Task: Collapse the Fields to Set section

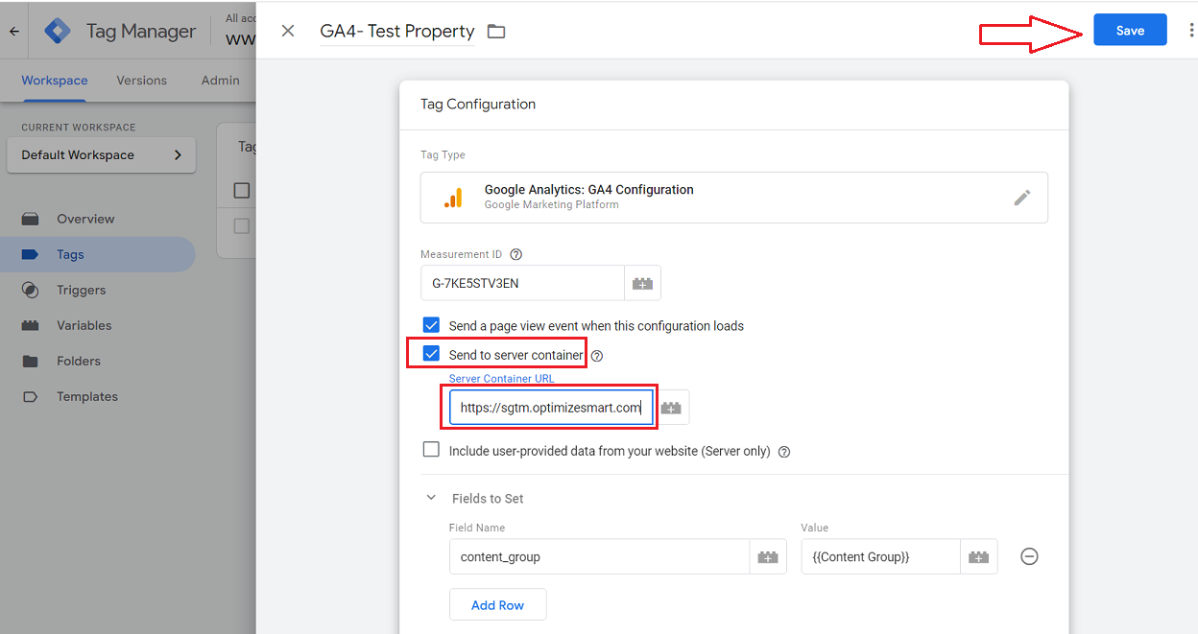Action: coord(430,499)
